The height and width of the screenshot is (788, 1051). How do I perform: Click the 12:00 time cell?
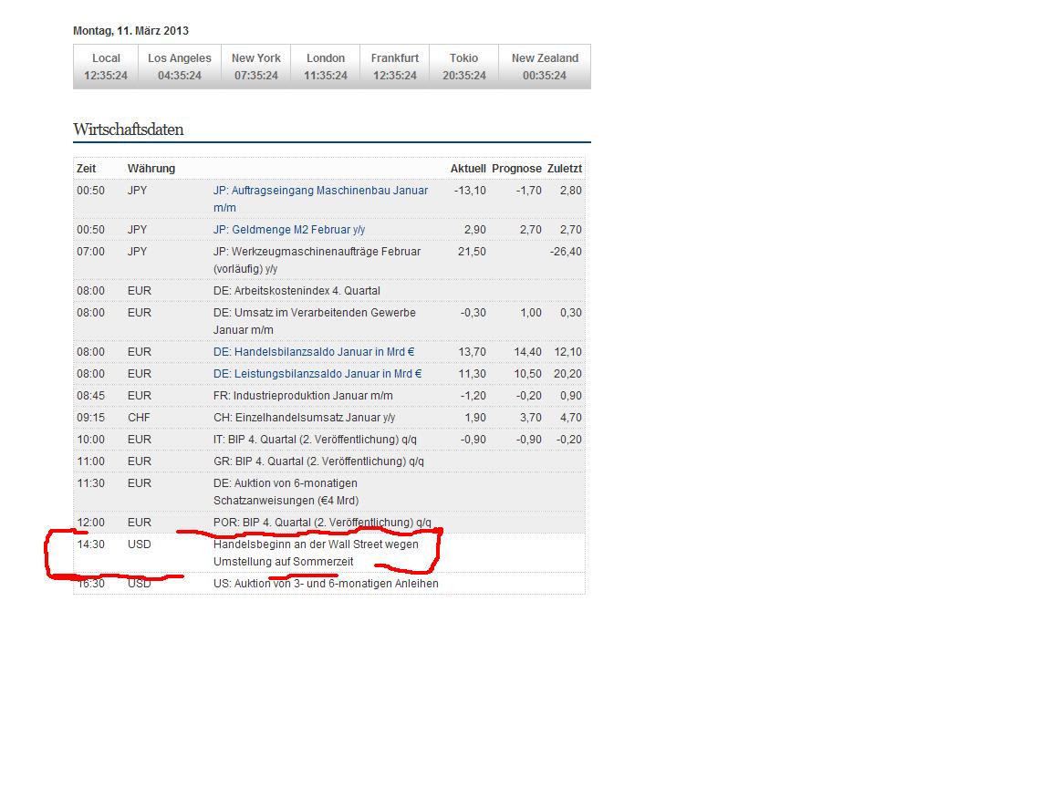[x=90, y=523]
